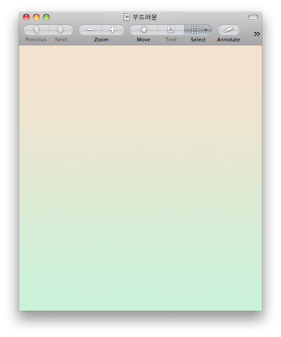Toggle toolbar visibility with pill button
The width and height of the screenshot is (281, 337).
pos(253,17)
